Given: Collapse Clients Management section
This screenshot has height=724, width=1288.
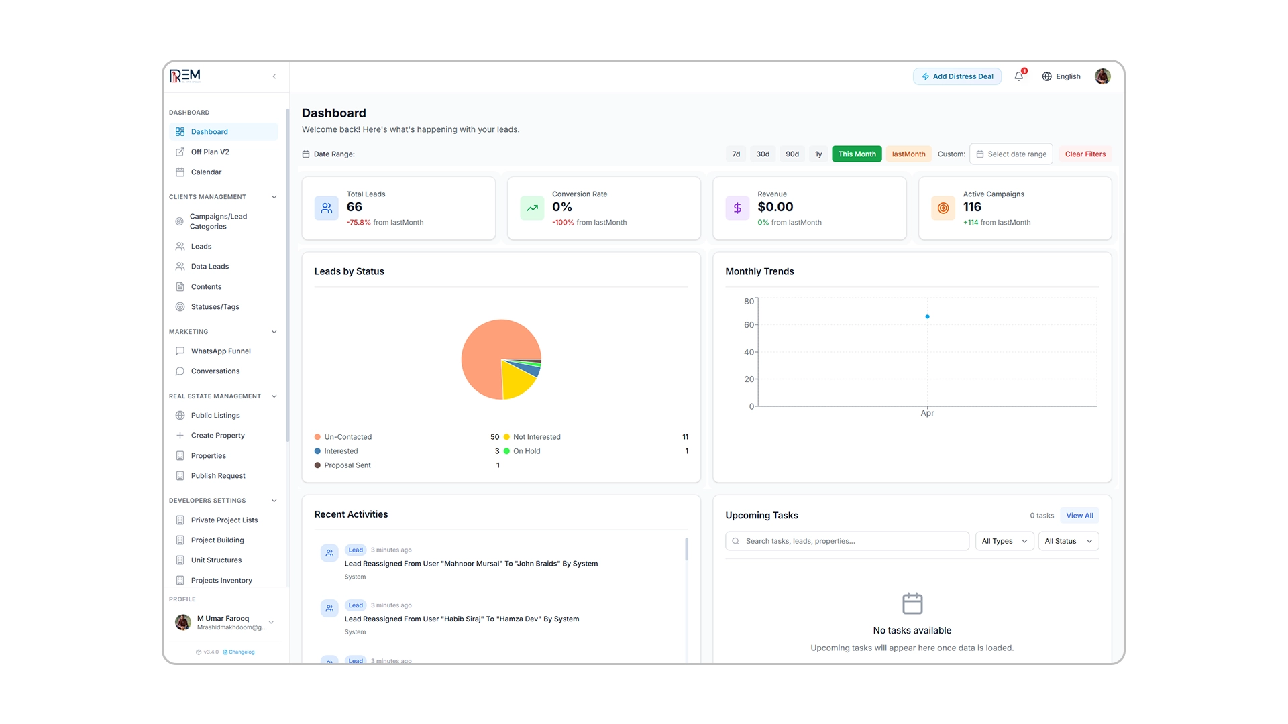Looking at the screenshot, I should 274,197.
